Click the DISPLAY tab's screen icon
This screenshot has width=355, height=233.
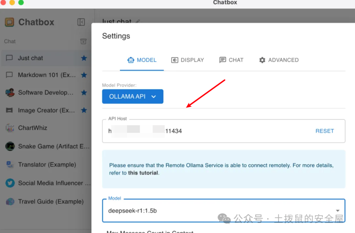[x=175, y=60]
